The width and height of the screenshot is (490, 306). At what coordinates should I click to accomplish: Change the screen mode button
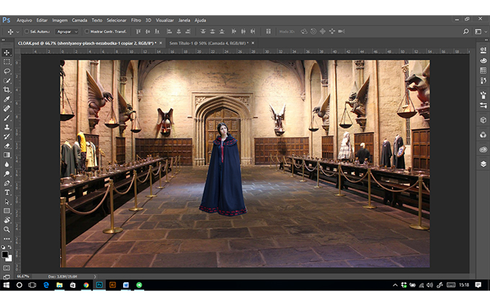pos(6,276)
